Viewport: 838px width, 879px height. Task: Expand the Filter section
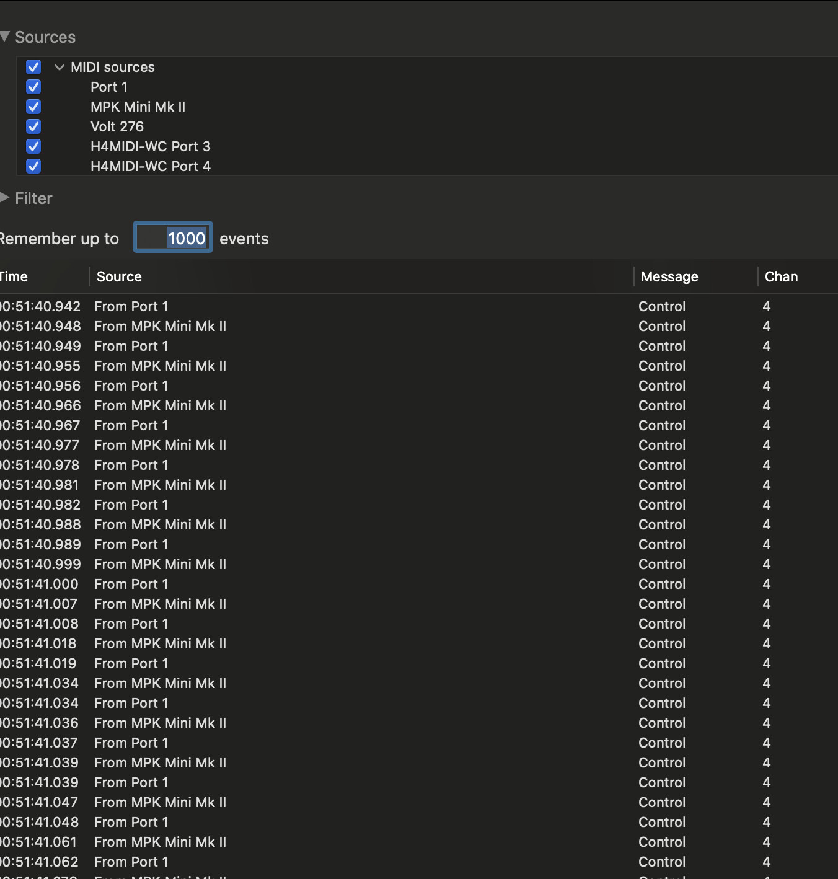coord(5,198)
